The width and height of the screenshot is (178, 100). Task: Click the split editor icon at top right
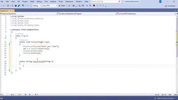[x=177, y=14]
